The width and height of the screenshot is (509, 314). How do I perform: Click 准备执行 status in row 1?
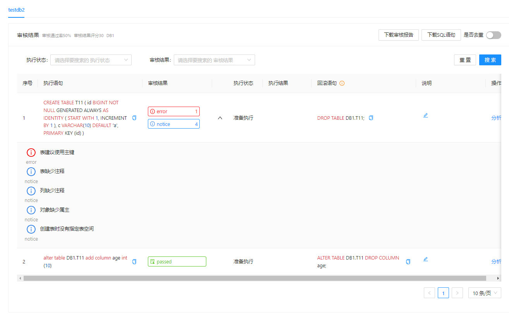(243, 118)
